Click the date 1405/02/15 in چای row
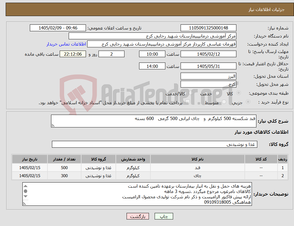 (30, 176)
